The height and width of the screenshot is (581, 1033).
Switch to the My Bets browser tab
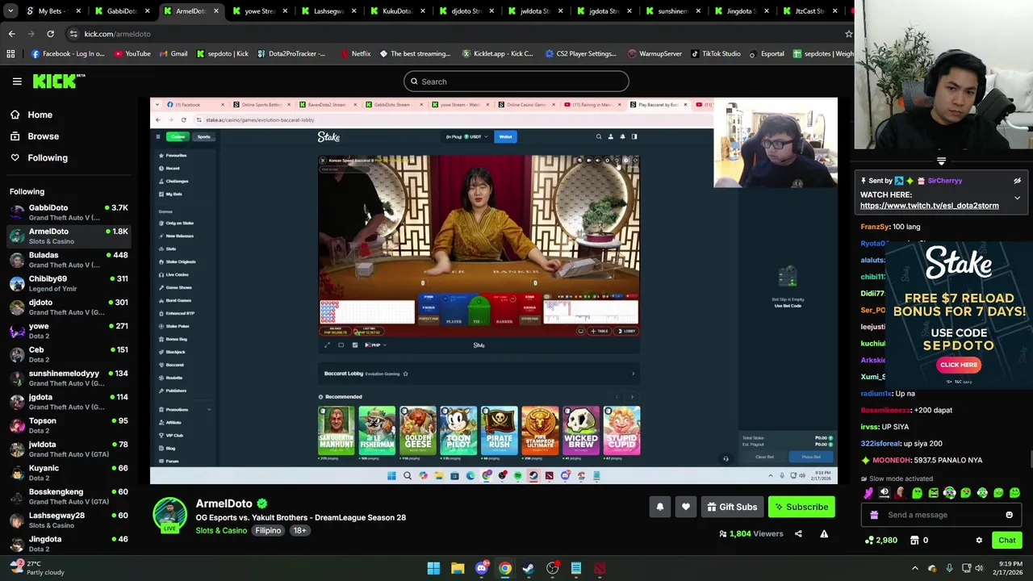point(54,11)
